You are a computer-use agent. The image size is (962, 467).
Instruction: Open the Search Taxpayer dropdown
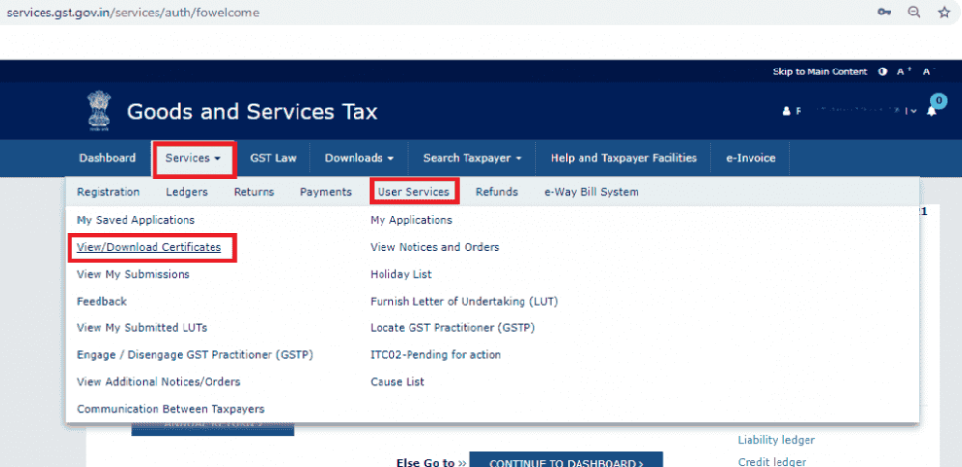(471, 158)
